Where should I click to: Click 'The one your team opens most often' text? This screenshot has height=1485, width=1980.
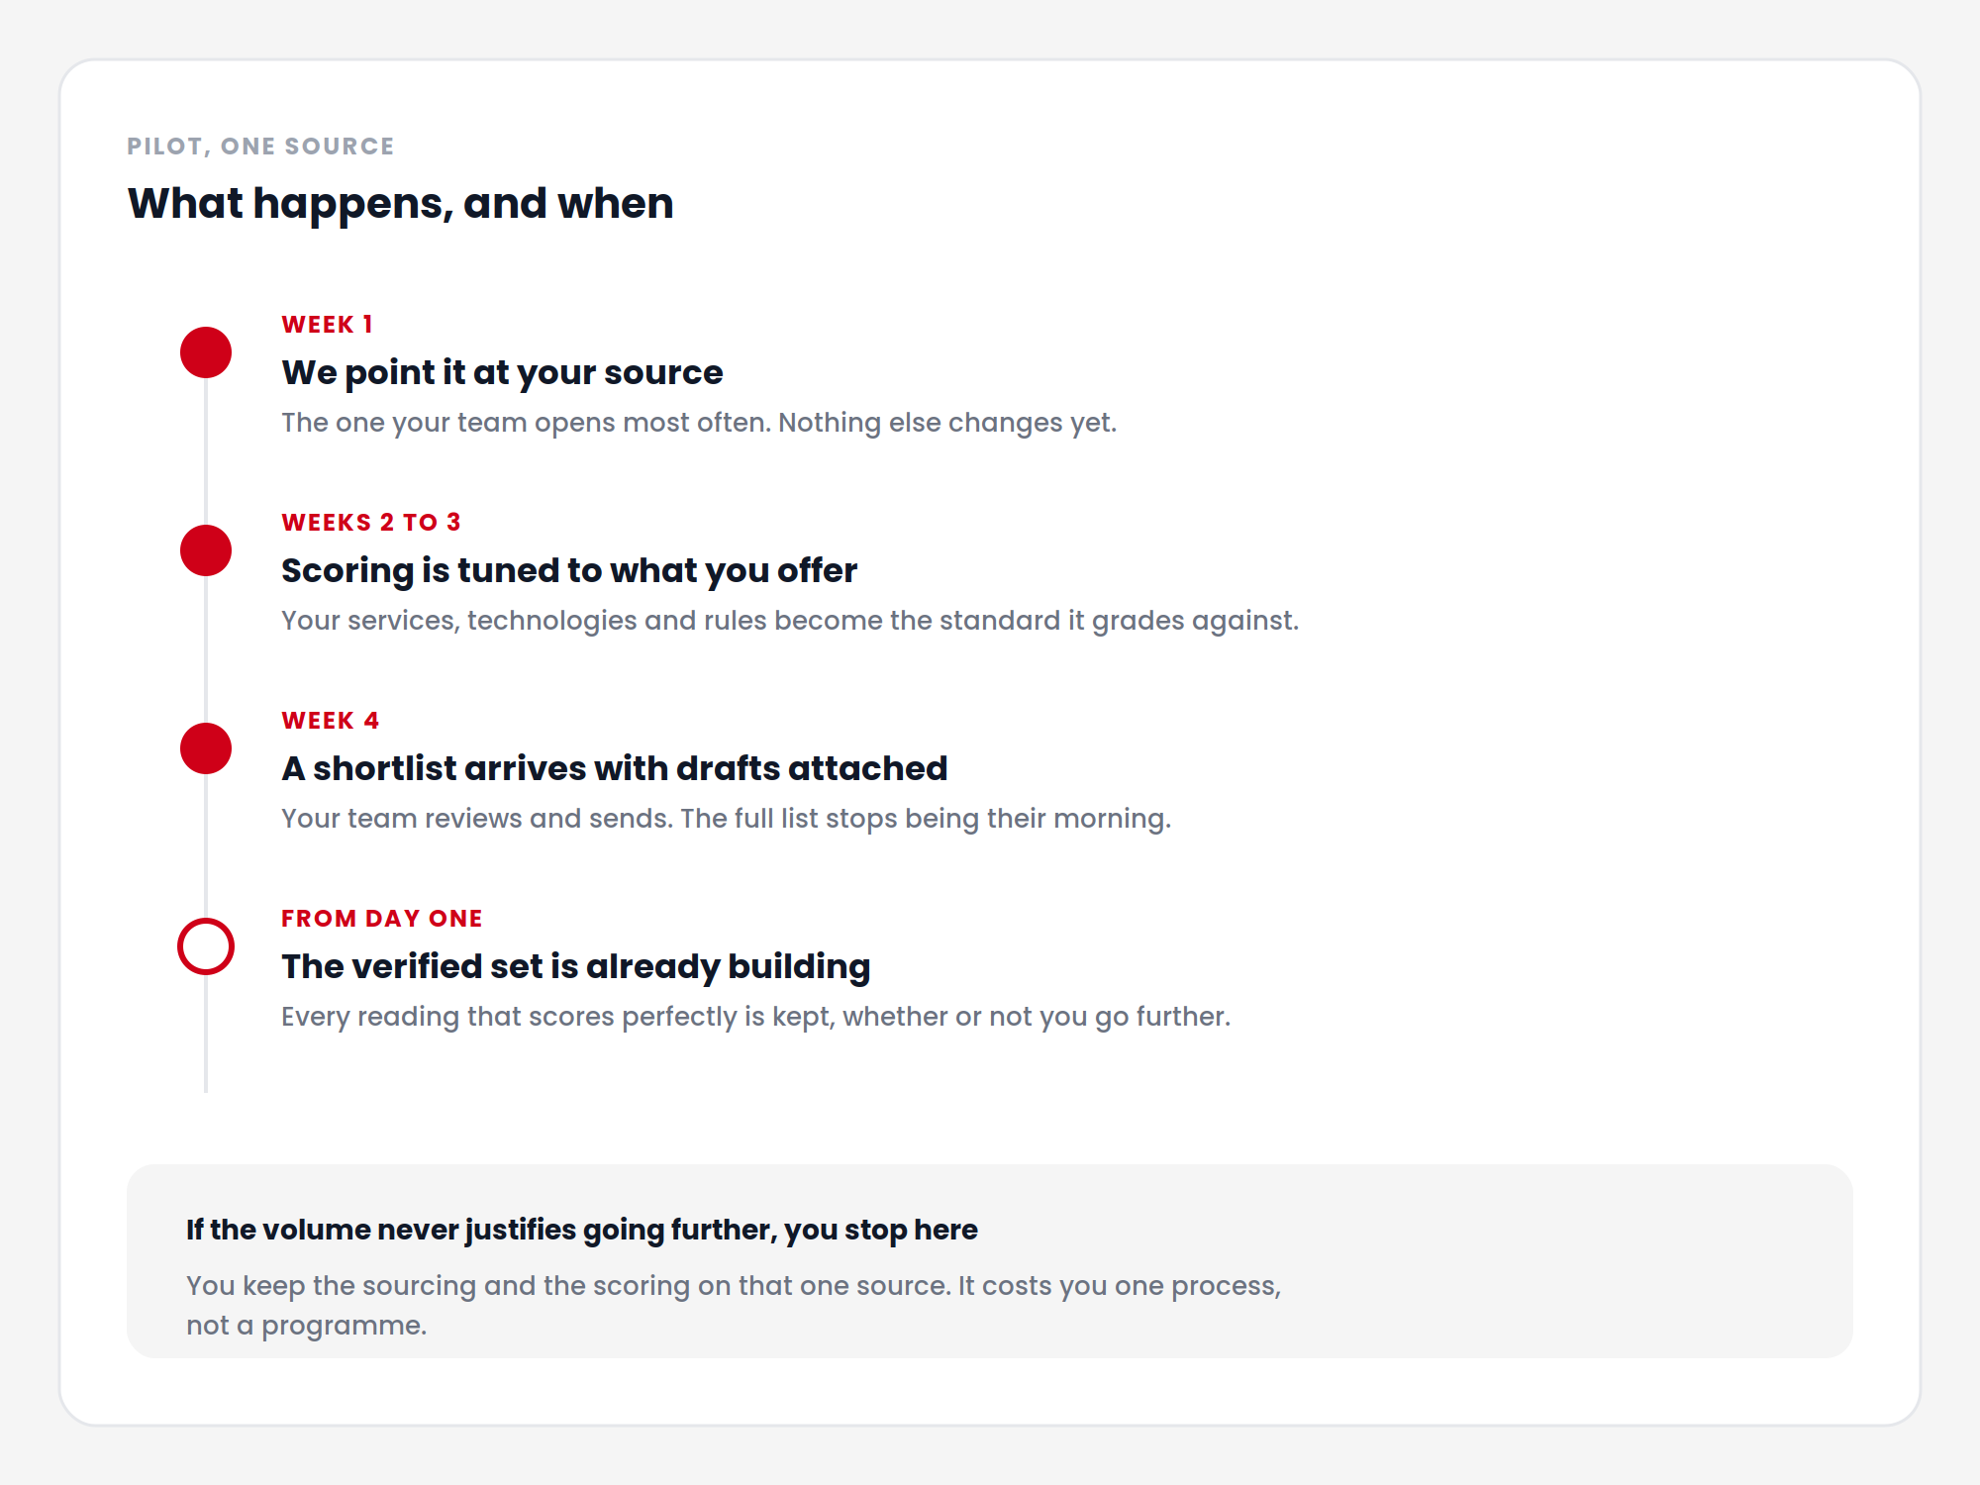click(526, 423)
